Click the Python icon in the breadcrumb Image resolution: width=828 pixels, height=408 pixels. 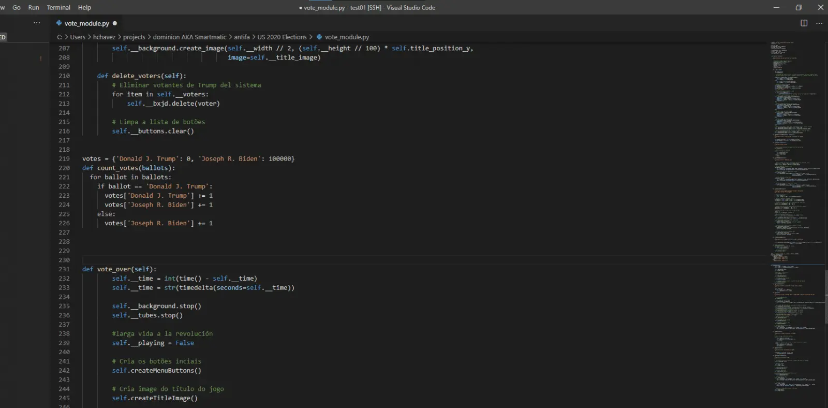point(319,37)
